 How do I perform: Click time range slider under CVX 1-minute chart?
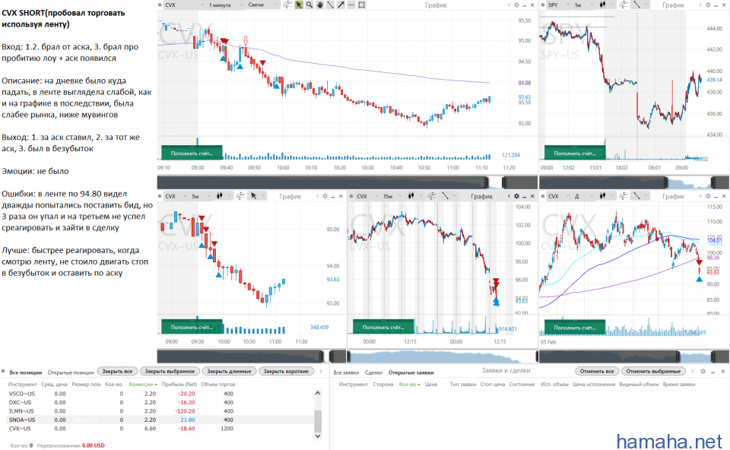(348, 182)
